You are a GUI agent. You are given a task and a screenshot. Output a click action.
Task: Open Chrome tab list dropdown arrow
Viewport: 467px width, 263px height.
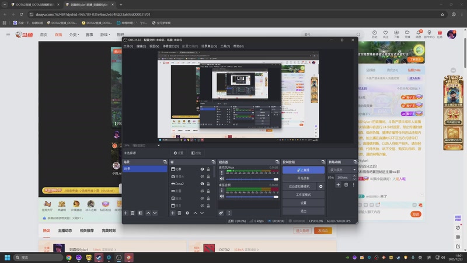(x=5, y=5)
